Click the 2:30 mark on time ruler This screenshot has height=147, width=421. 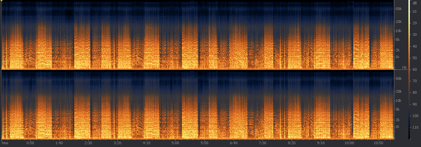(88, 143)
